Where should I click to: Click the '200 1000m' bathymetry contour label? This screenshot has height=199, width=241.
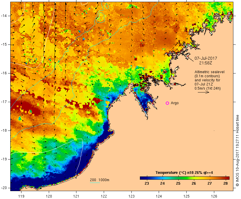pos(100,180)
